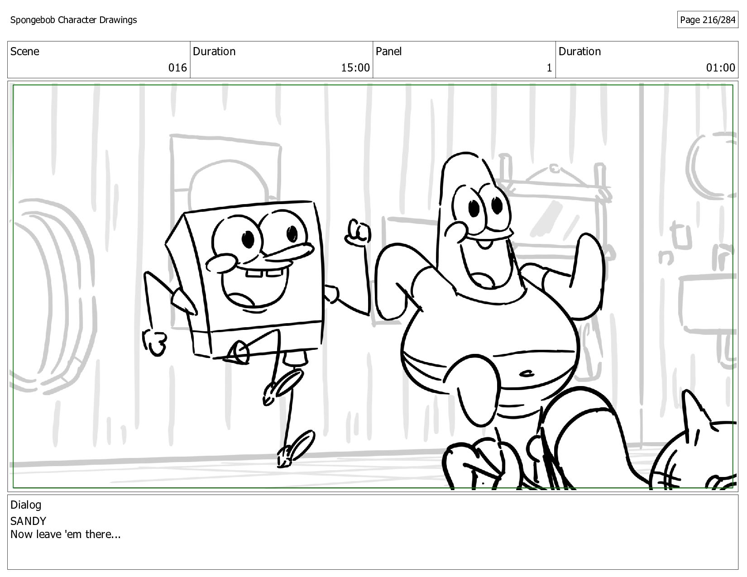747x577 pixels.
Task: Click the 'Panel' header label
Action: [x=388, y=51]
